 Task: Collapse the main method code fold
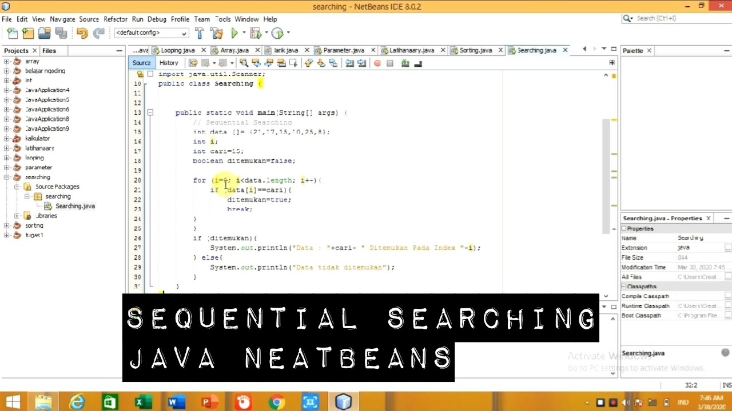(x=150, y=113)
